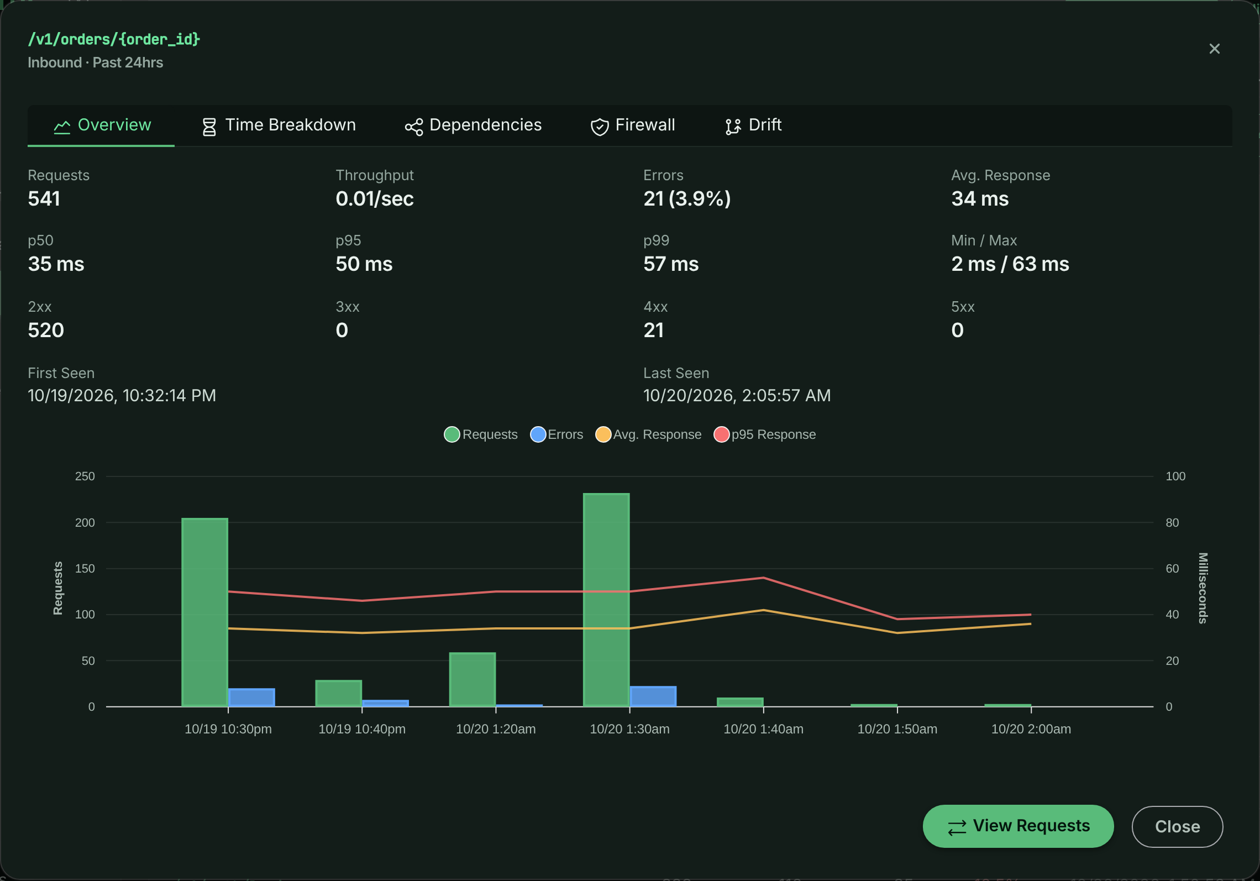Click the arrows icon in View Requests
This screenshot has width=1260, height=881.
957,827
